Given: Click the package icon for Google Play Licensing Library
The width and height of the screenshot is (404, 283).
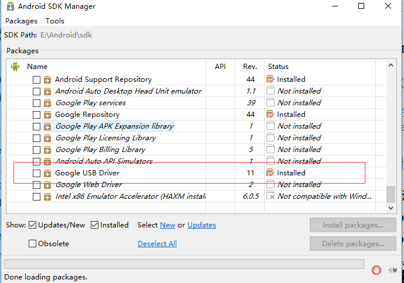Looking at the screenshot, I should pyautogui.click(x=47, y=138).
